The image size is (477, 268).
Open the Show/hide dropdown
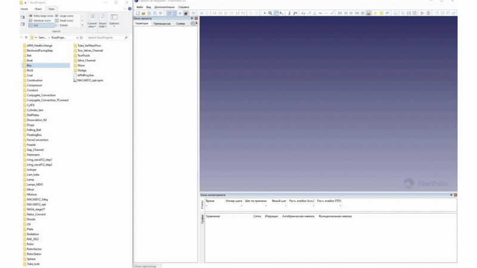coord(103,21)
